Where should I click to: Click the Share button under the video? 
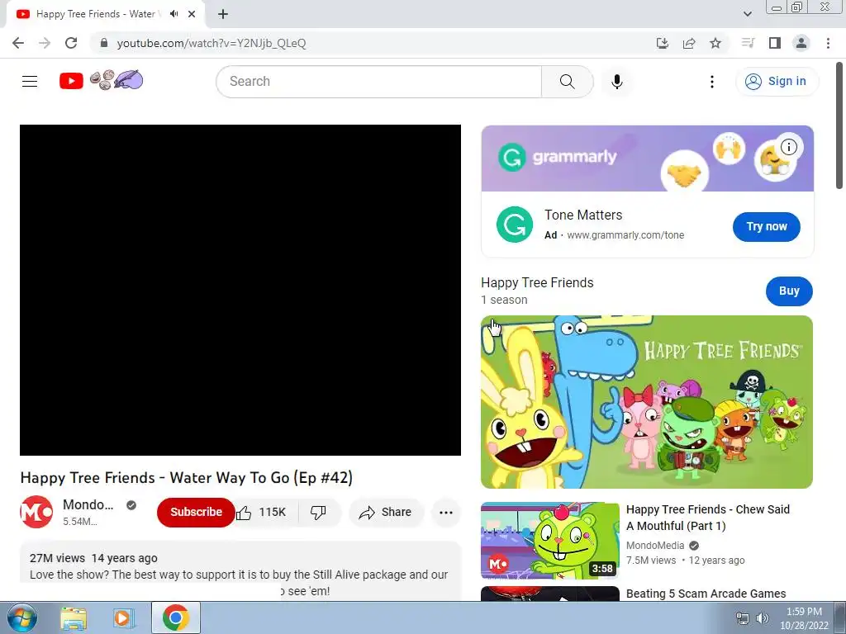point(385,512)
